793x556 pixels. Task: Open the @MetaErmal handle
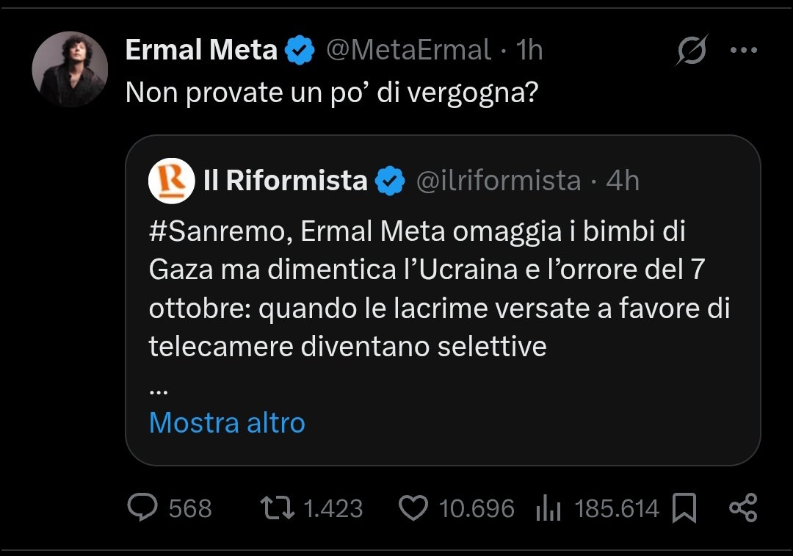[408, 50]
